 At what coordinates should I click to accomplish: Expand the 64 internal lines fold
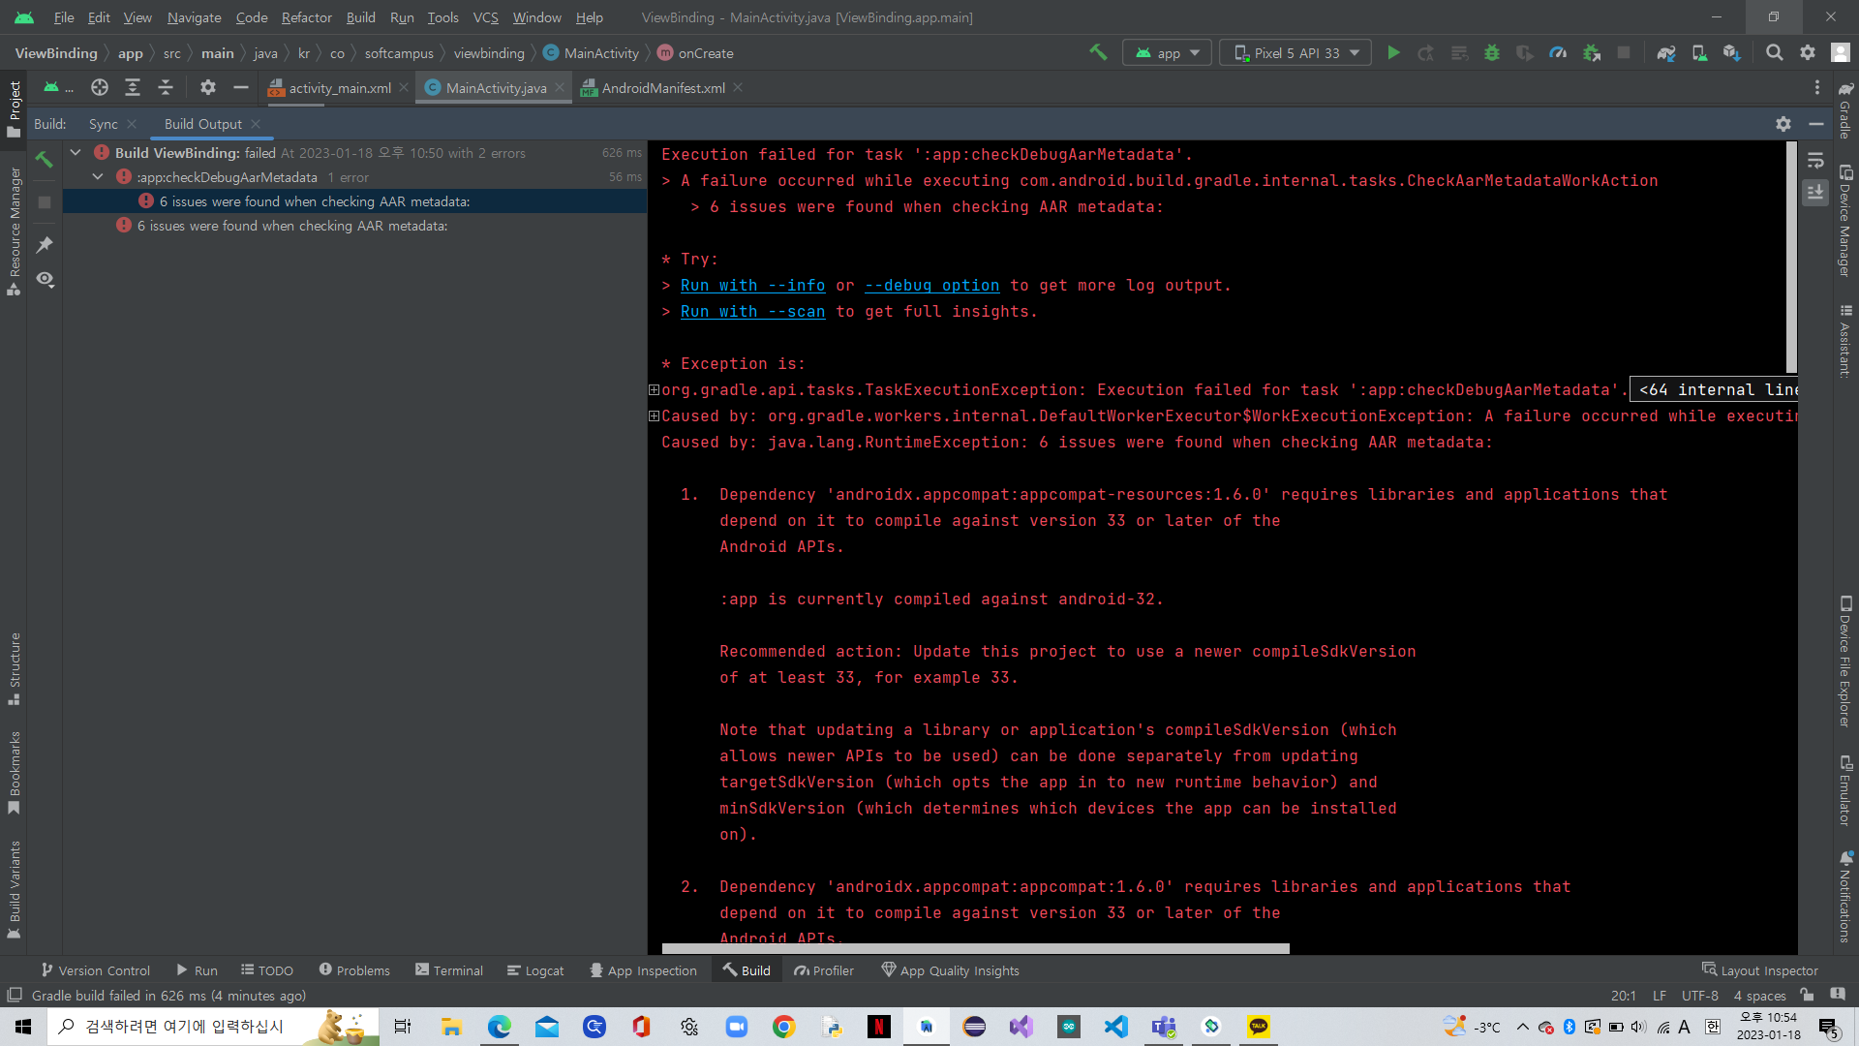[1714, 390]
